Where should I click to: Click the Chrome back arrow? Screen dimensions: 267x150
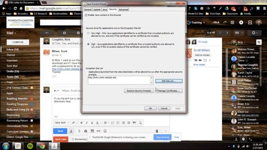(x=4, y=8)
